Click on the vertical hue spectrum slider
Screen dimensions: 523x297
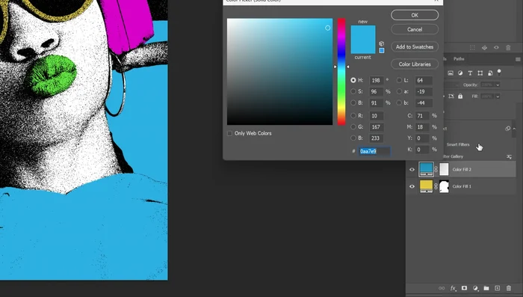341,72
